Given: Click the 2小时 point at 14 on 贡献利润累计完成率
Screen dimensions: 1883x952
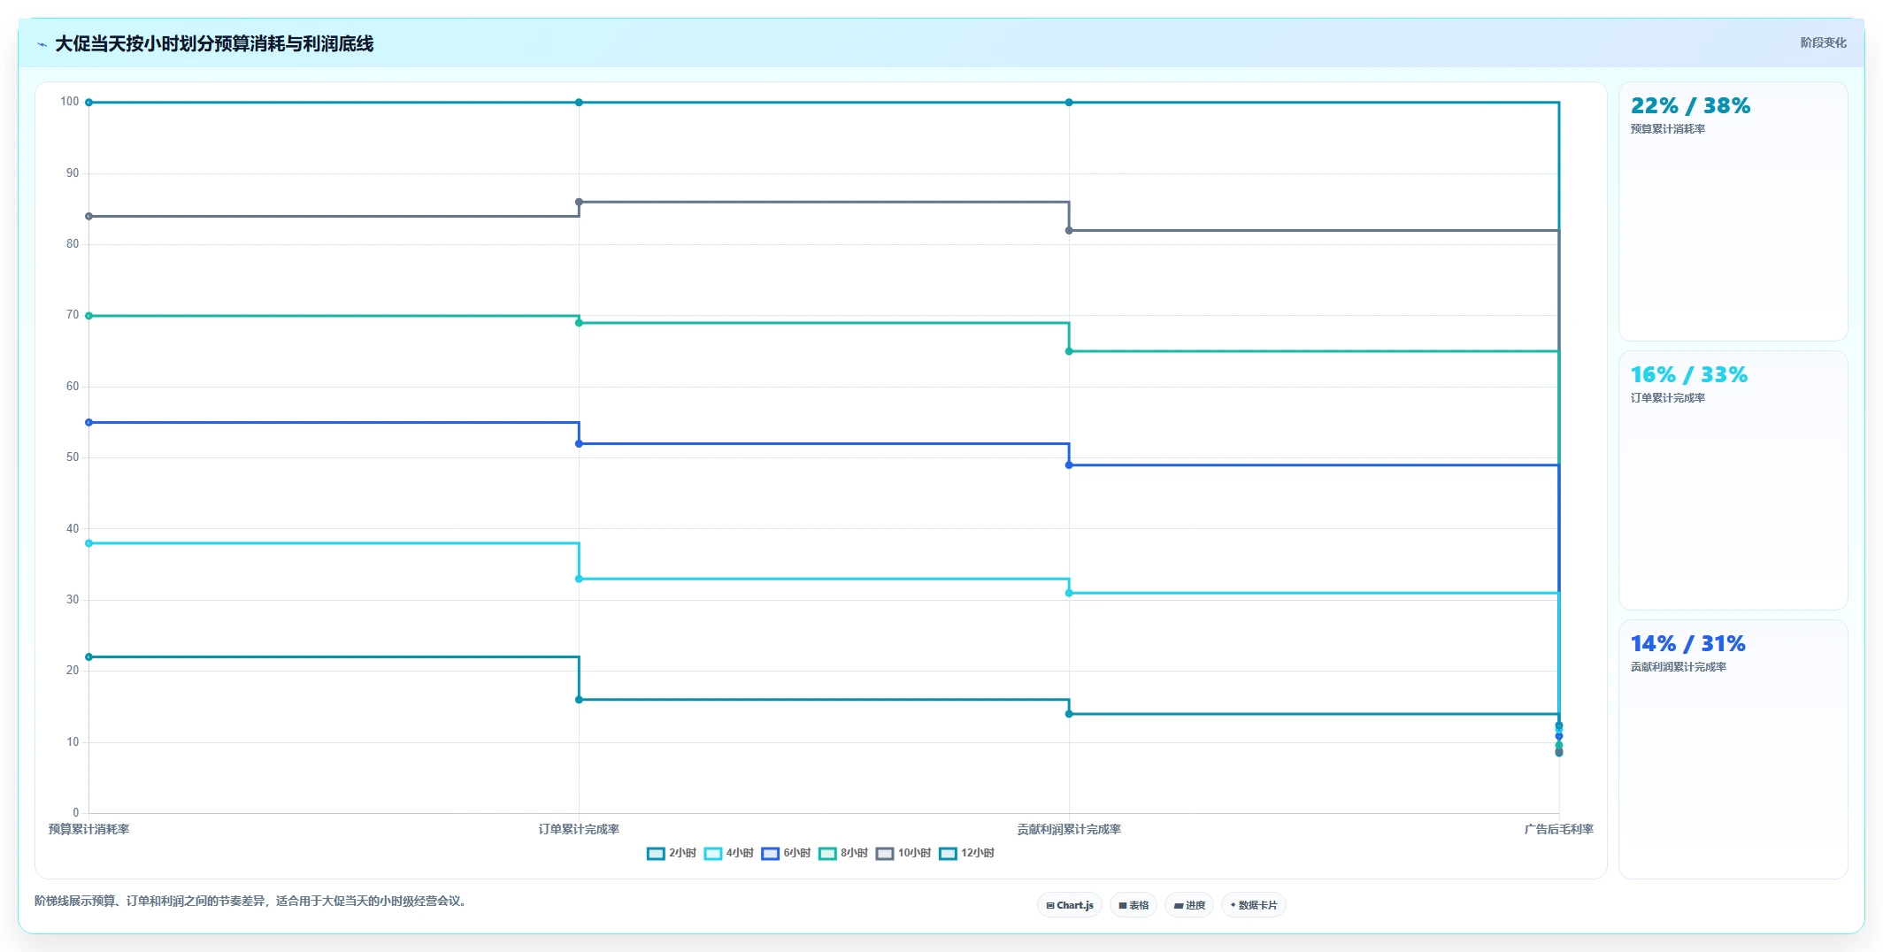Looking at the screenshot, I should (1069, 714).
